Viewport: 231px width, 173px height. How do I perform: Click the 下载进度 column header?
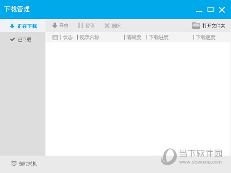(159, 37)
